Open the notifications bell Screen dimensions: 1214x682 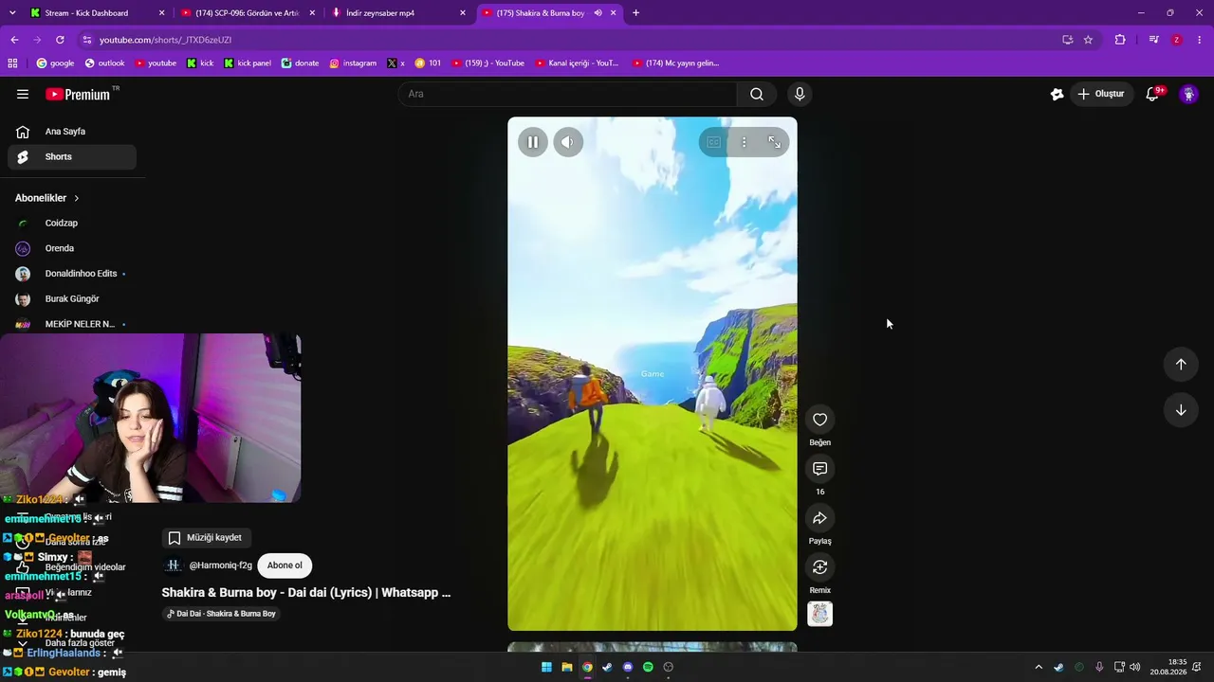1152,94
